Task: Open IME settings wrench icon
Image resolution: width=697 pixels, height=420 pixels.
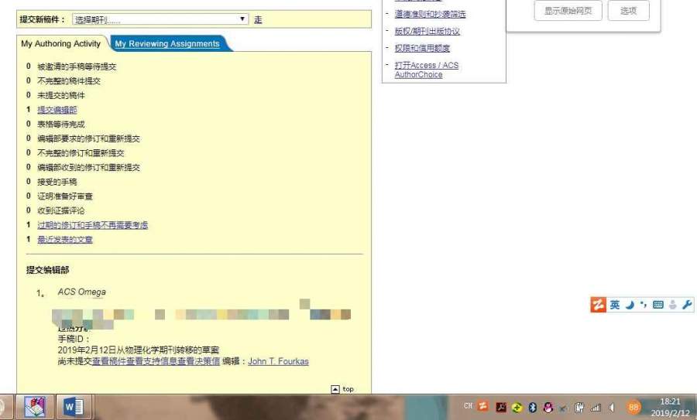Action: coord(687,305)
